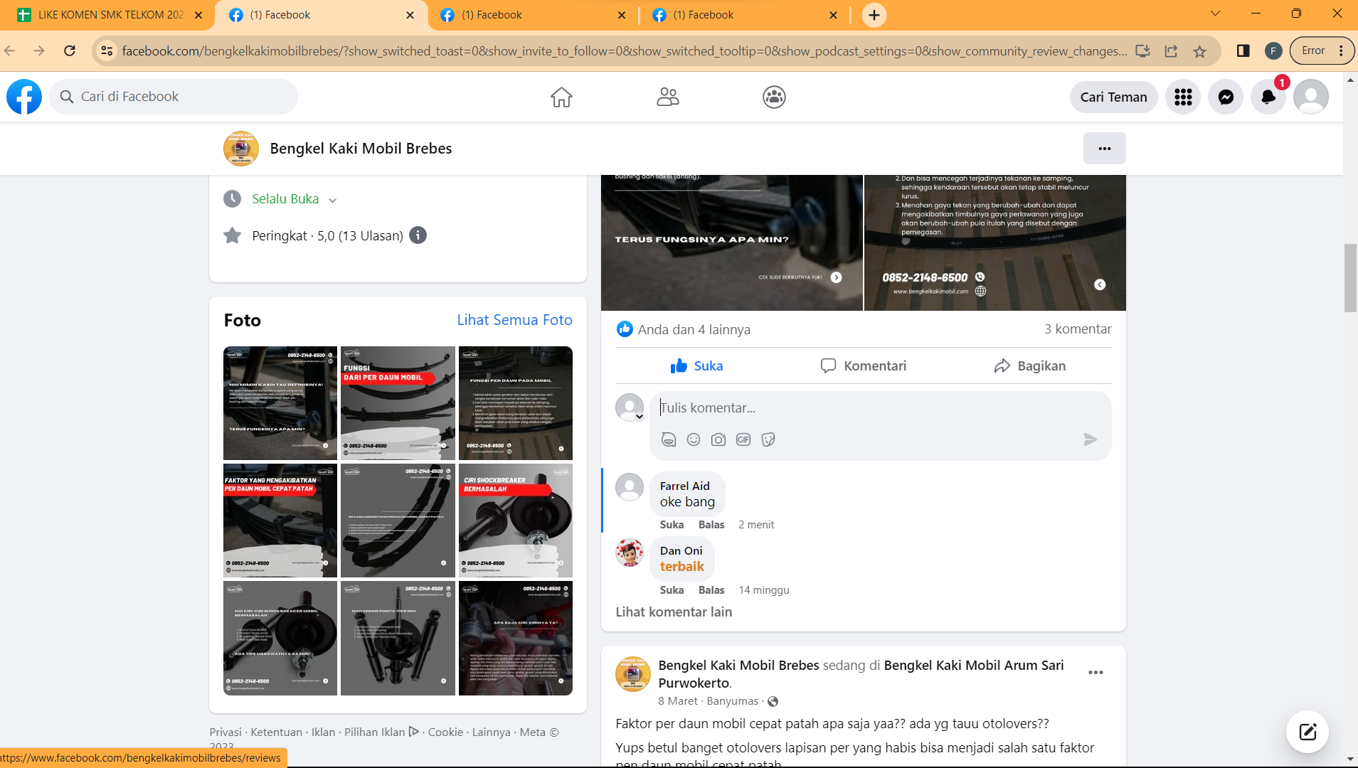Screen dimensions: 1358x768
Task: Send the comment with the arrow icon
Action: point(1090,439)
